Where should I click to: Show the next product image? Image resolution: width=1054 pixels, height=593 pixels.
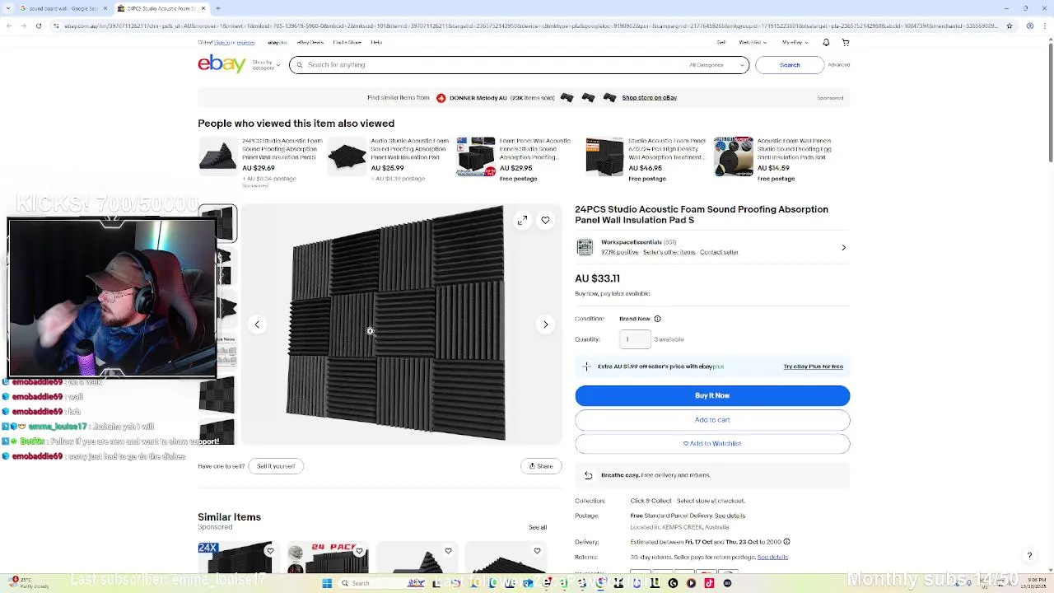545,325
